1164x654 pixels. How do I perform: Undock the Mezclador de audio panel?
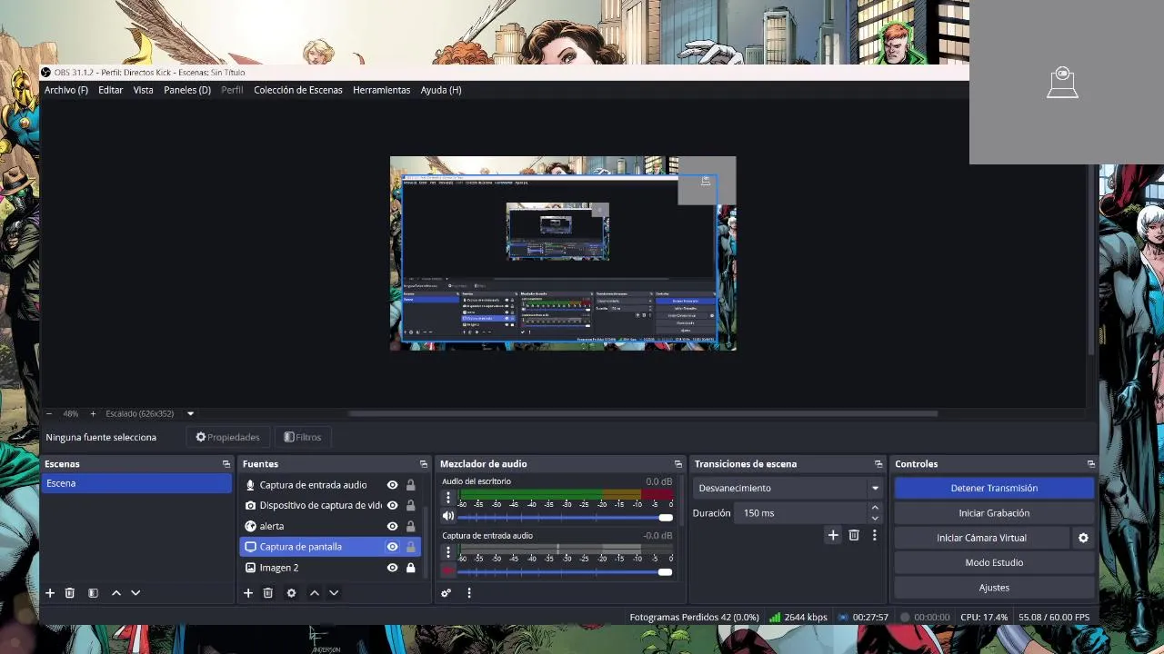click(x=677, y=464)
